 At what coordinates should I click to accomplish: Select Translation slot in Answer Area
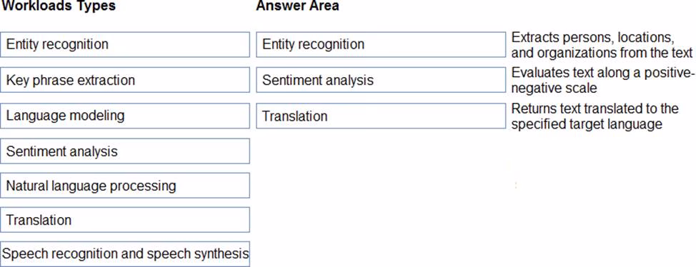[381, 116]
